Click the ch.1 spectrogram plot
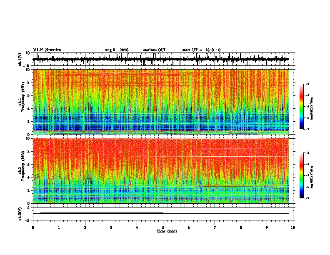 161,102
